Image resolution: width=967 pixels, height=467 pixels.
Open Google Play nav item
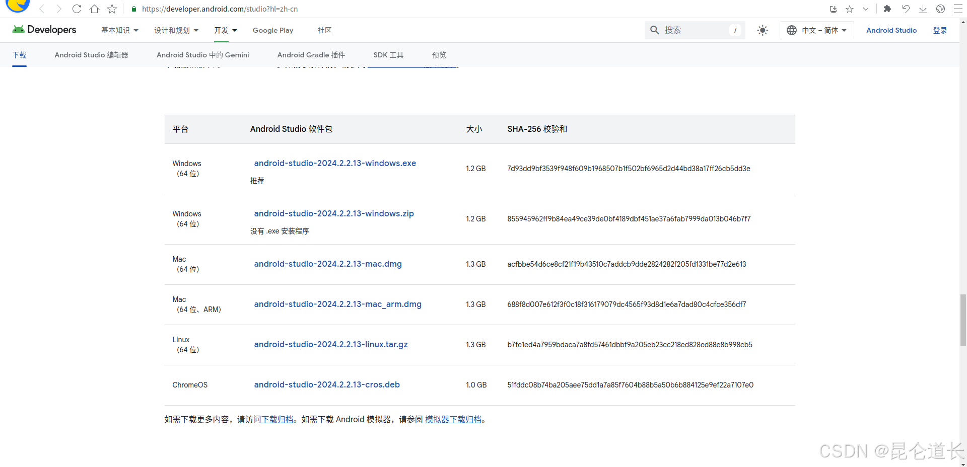coord(273,30)
